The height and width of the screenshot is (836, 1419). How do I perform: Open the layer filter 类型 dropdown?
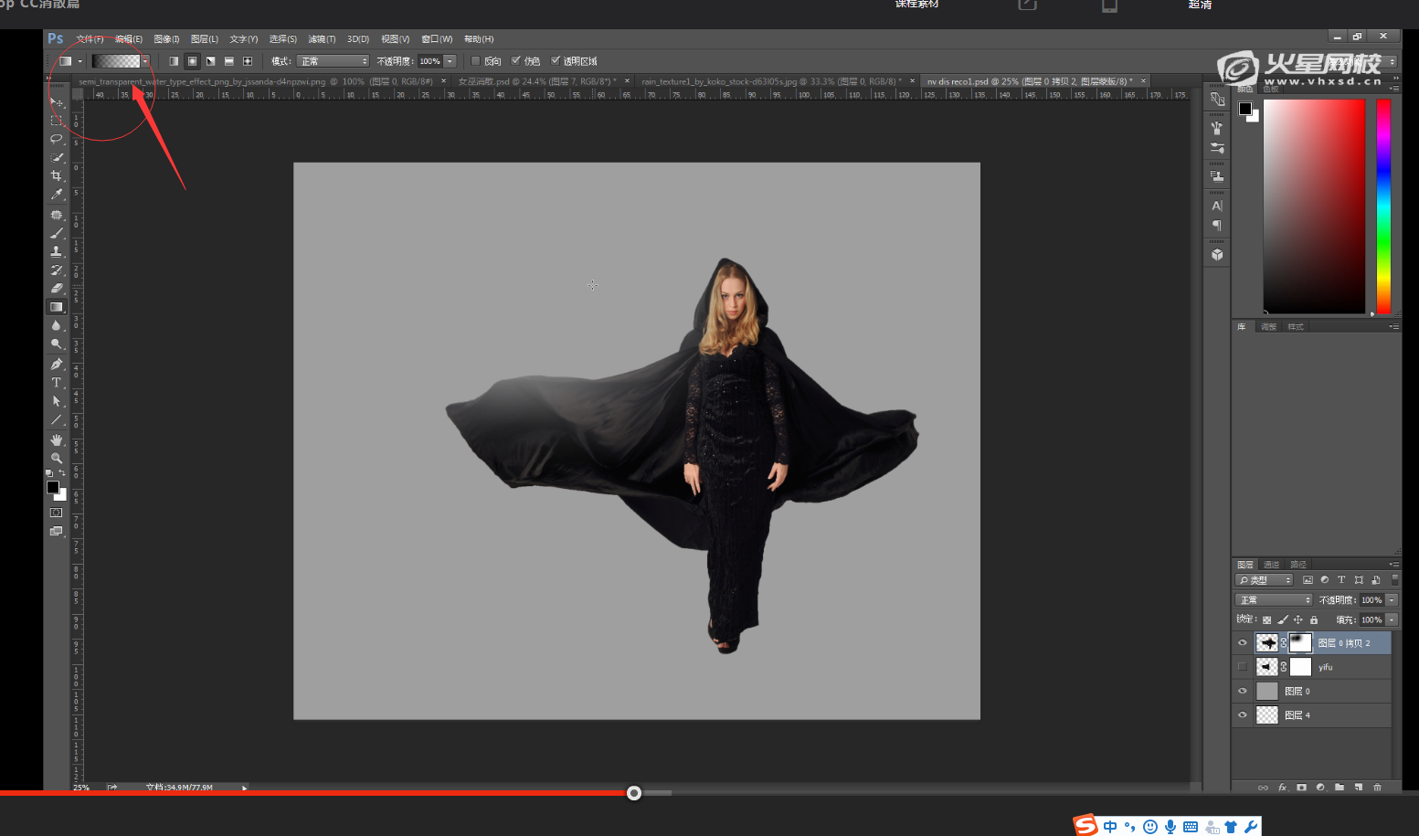pyautogui.click(x=1264, y=580)
